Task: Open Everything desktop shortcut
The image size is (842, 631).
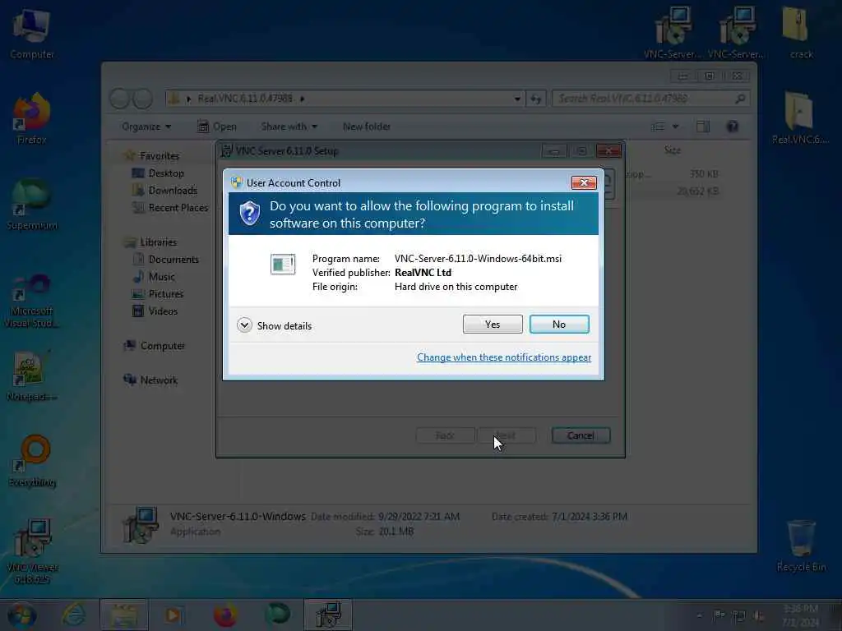Action: pyautogui.click(x=33, y=462)
